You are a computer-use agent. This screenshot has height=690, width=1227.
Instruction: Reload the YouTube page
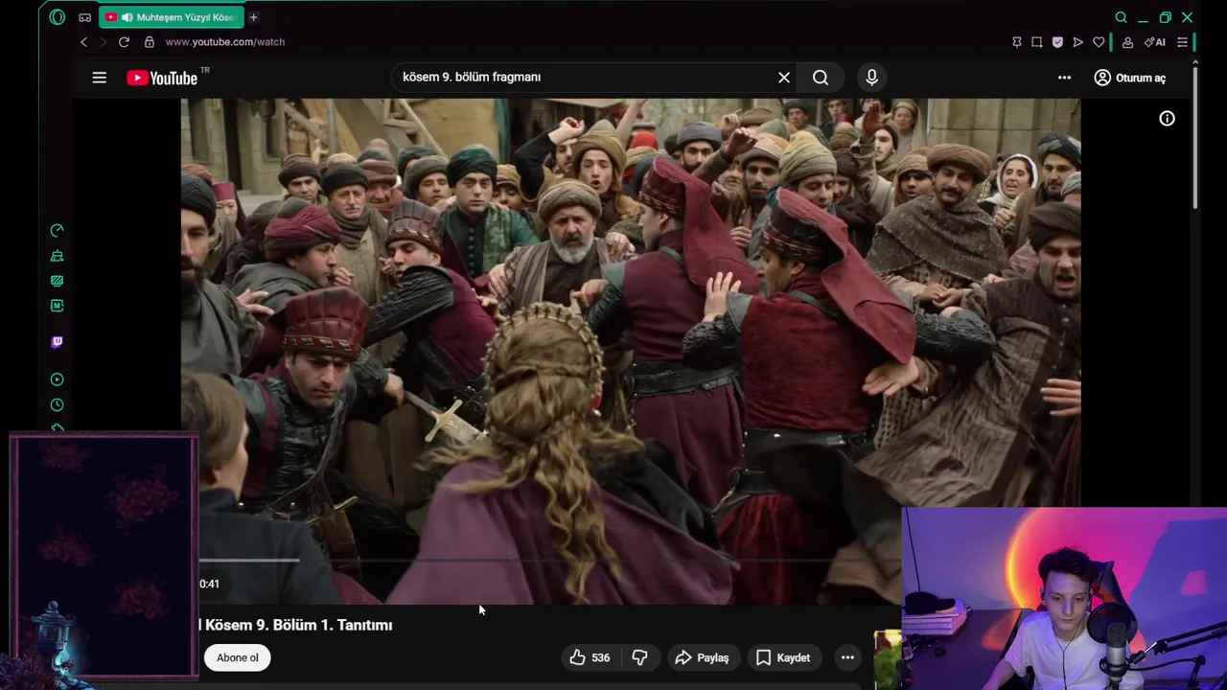pyautogui.click(x=124, y=42)
